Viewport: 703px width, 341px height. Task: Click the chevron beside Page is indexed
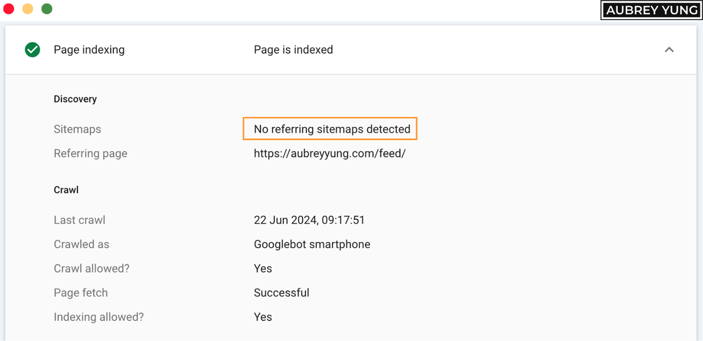[669, 50]
